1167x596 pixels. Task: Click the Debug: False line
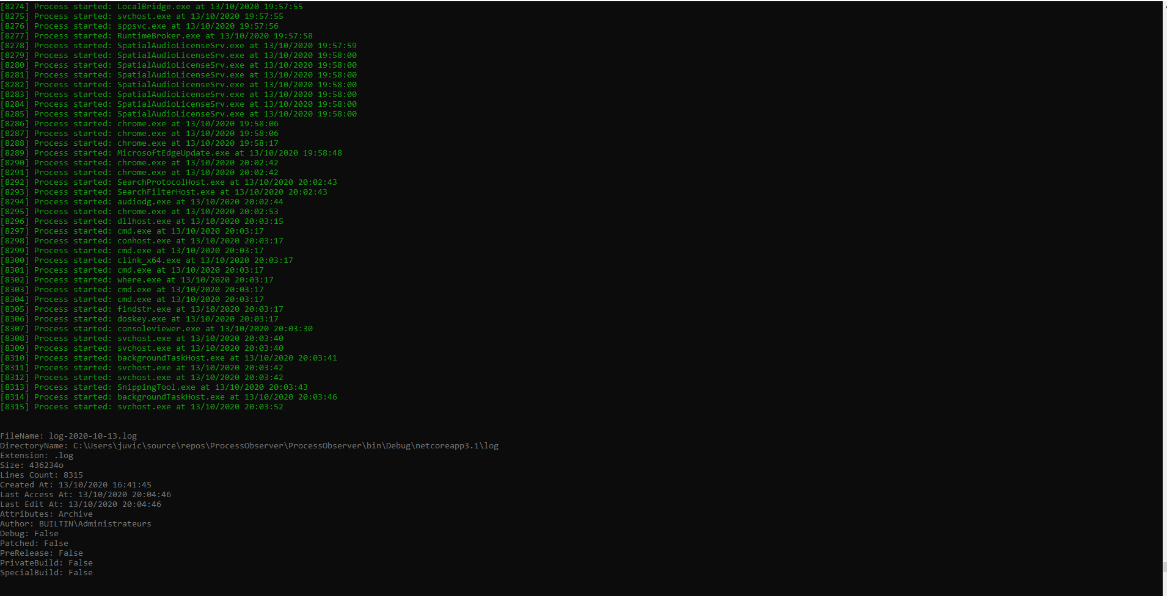29,534
